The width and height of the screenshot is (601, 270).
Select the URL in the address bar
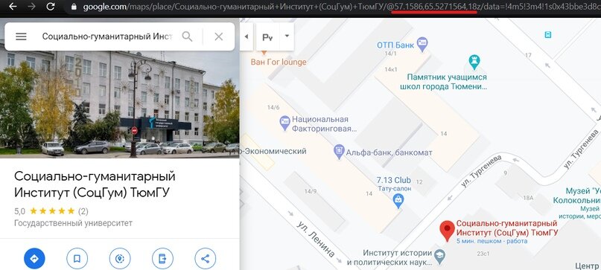pos(341,7)
